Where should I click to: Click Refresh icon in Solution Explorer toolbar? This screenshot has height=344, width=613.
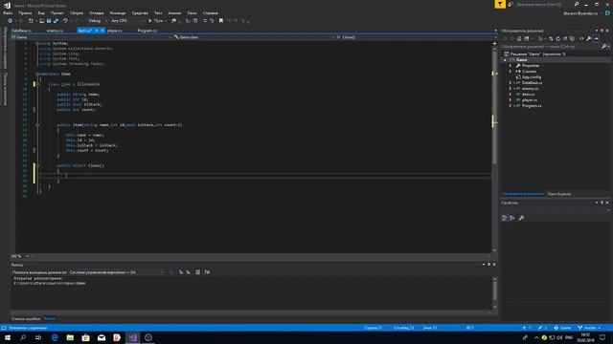pyautogui.click(x=557, y=38)
